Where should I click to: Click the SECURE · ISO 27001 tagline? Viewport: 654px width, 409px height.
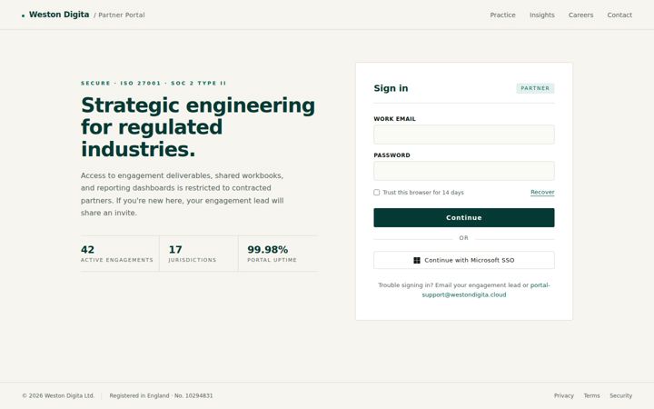(x=154, y=83)
